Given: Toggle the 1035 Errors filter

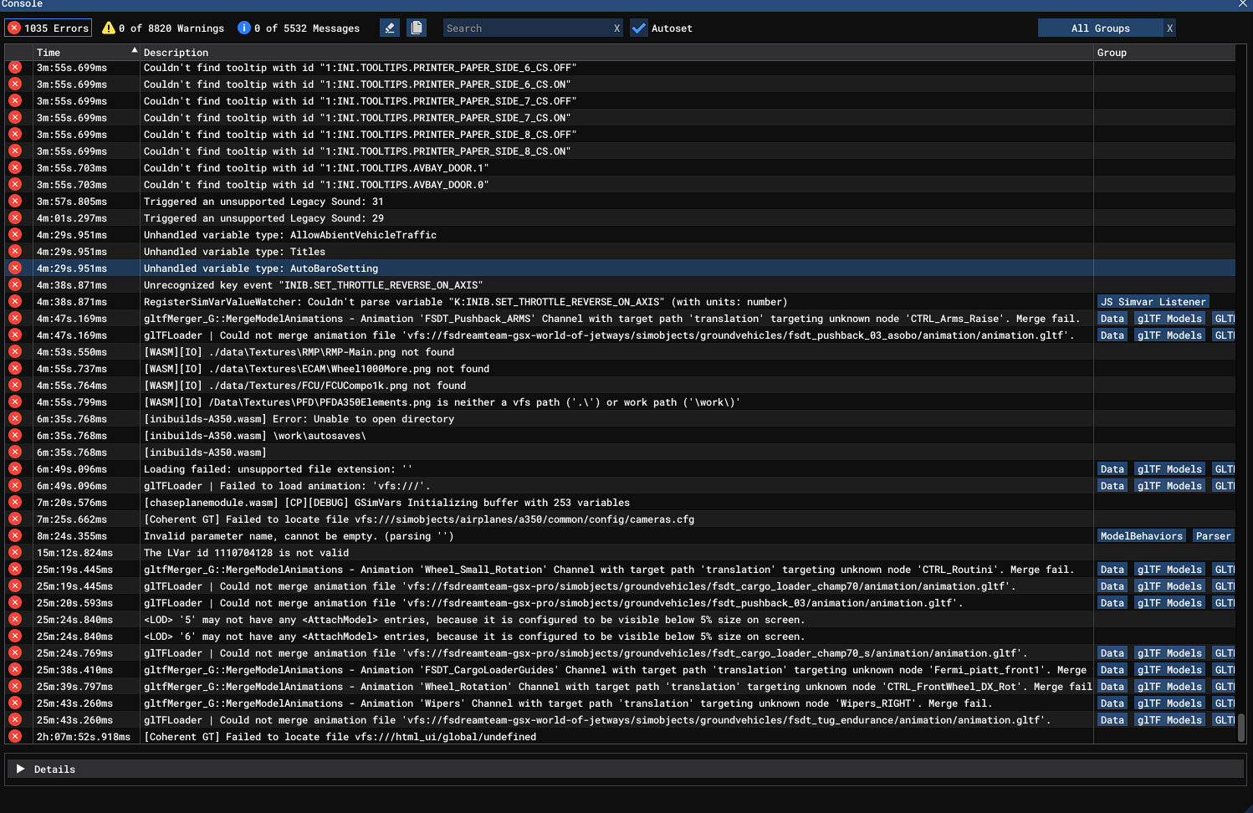Looking at the screenshot, I should [x=49, y=28].
